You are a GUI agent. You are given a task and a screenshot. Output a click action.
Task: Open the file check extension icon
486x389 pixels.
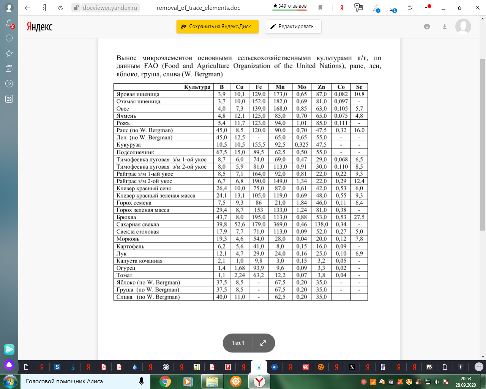point(376,8)
